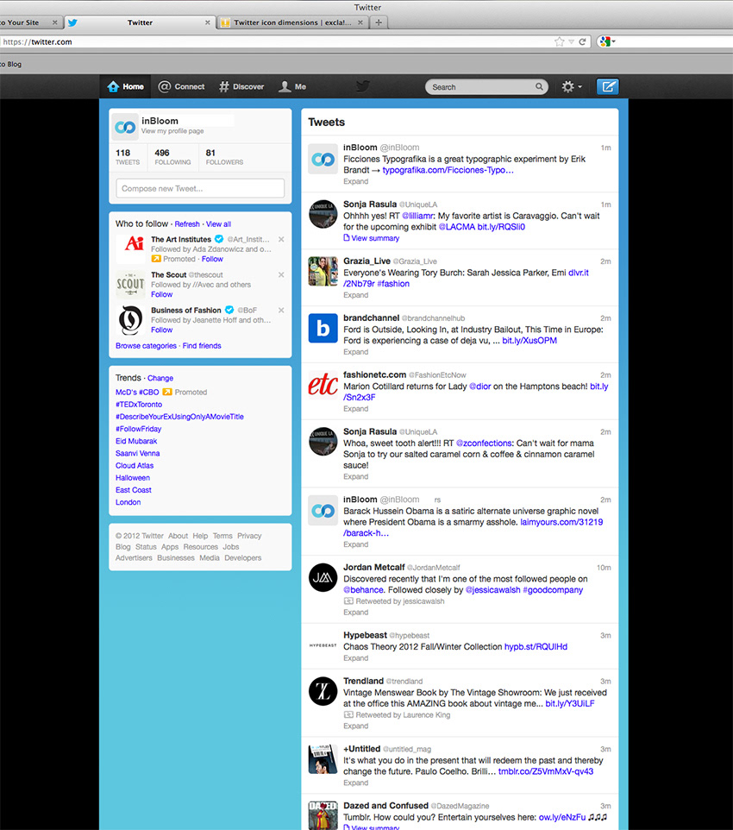
Task: Click the inBloom profile avatar in sidebar
Action: click(125, 127)
